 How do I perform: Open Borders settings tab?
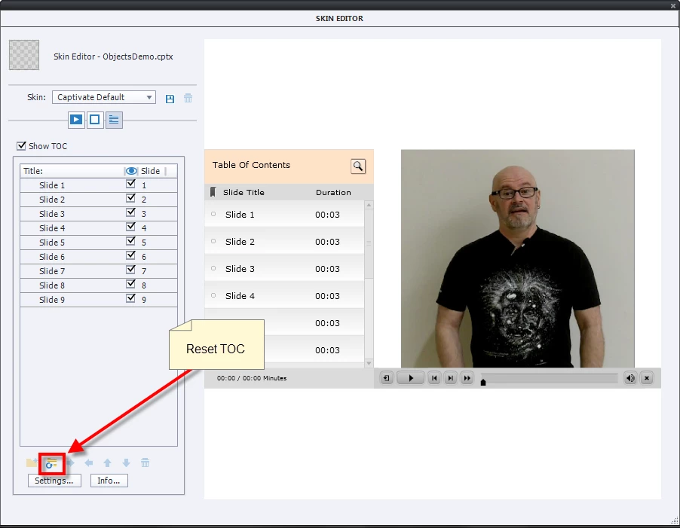click(94, 120)
